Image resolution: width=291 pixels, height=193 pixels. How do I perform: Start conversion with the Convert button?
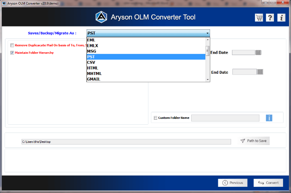(x=269, y=183)
